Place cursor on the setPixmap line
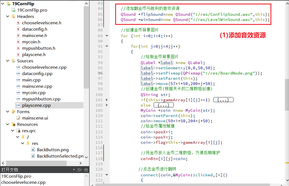The width and height of the screenshot is (289, 186). pyautogui.click(x=201, y=73)
